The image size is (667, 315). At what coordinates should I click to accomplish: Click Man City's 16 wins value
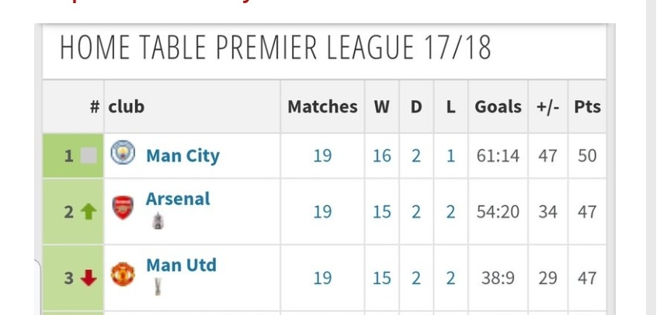(381, 156)
